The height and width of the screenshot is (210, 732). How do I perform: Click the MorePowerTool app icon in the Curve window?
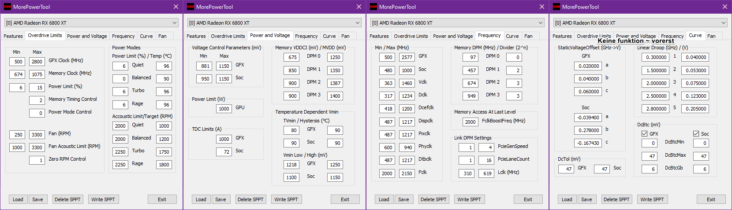point(556,7)
